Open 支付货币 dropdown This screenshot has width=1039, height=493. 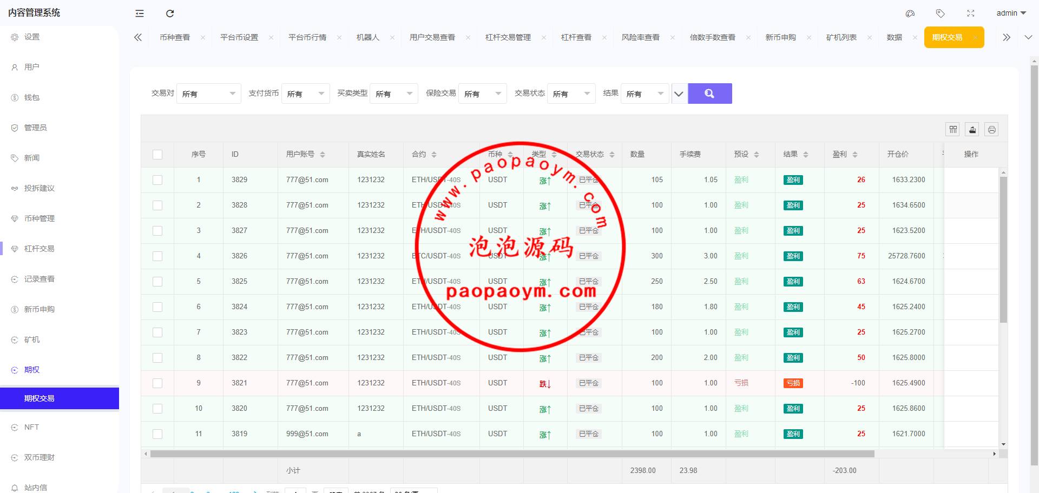(x=306, y=94)
